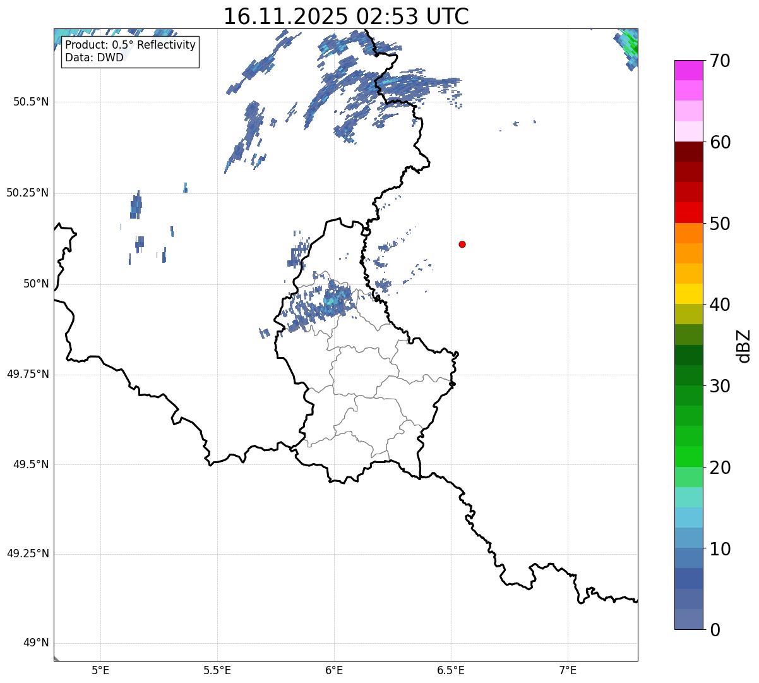Click the "Data: DWD" text
Image resolution: width=759 pixels, height=683 pixels.
click(95, 57)
